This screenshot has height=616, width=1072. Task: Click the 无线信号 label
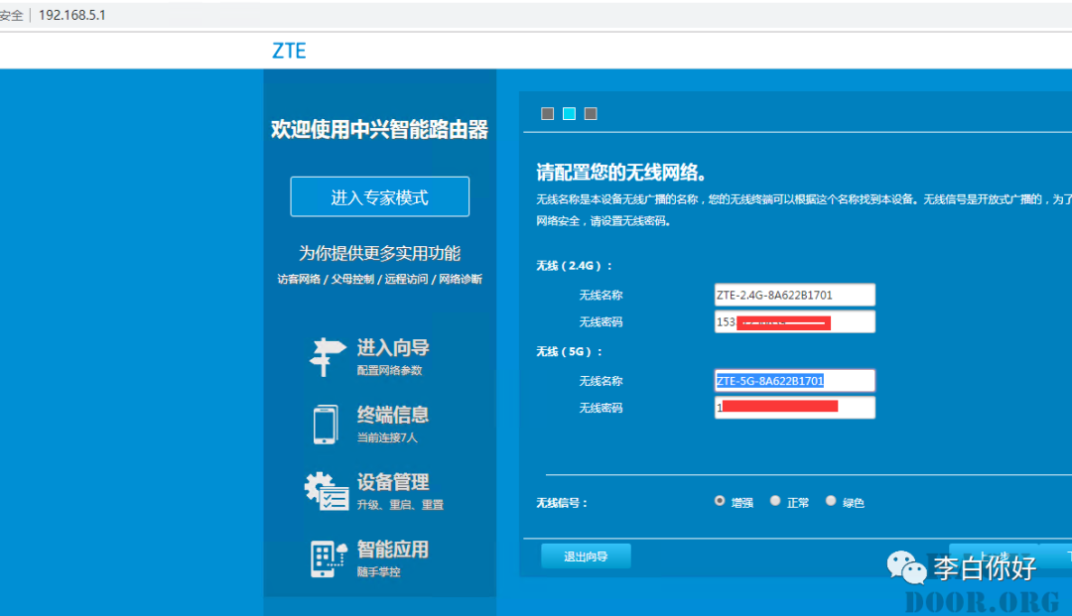[561, 503]
